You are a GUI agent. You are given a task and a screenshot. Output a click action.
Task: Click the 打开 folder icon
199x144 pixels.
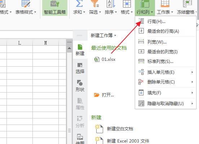pos(97,95)
